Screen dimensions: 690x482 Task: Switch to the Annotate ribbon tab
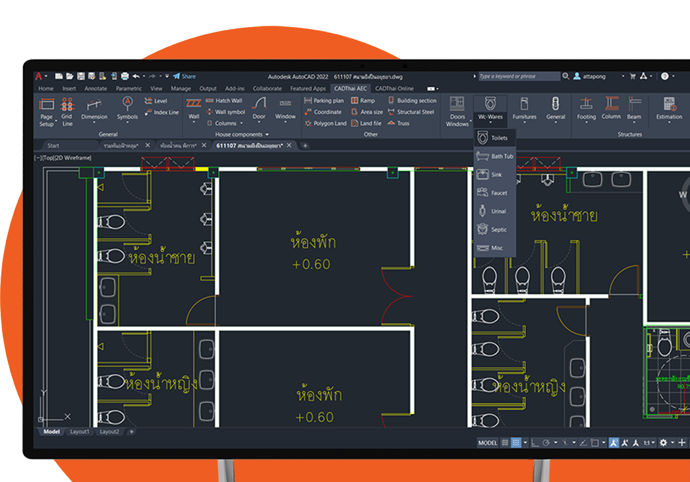coord(96,88)
